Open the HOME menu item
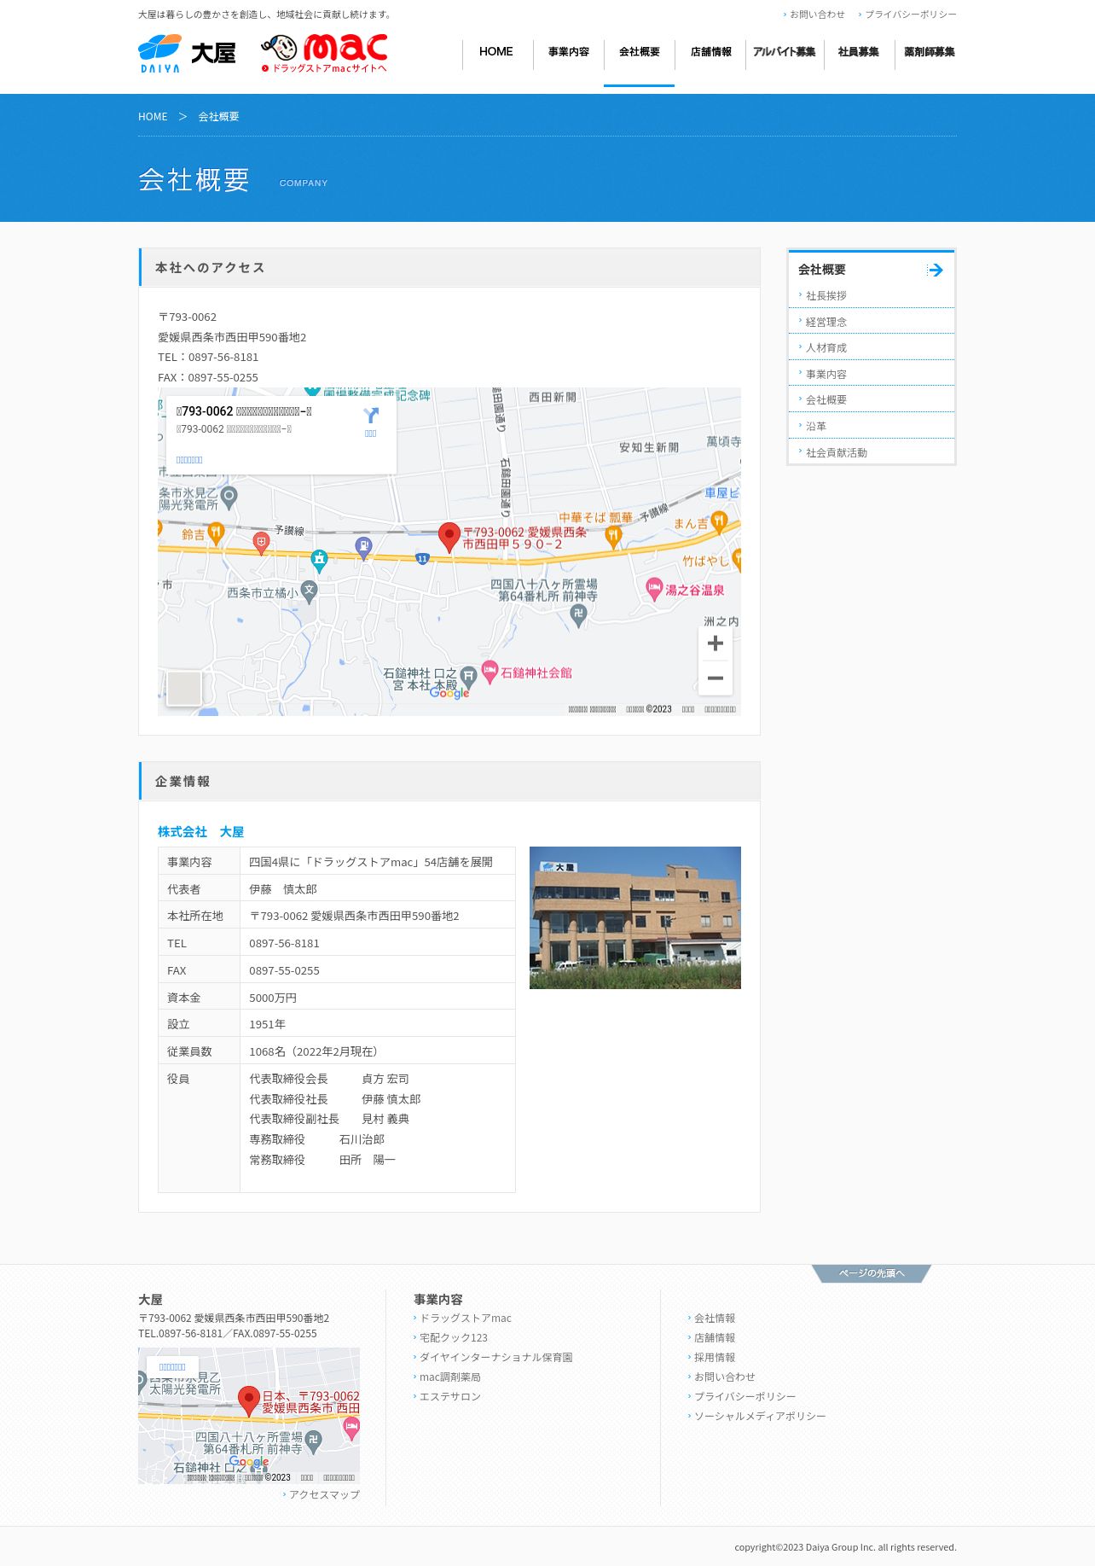 tap(496, 52)
